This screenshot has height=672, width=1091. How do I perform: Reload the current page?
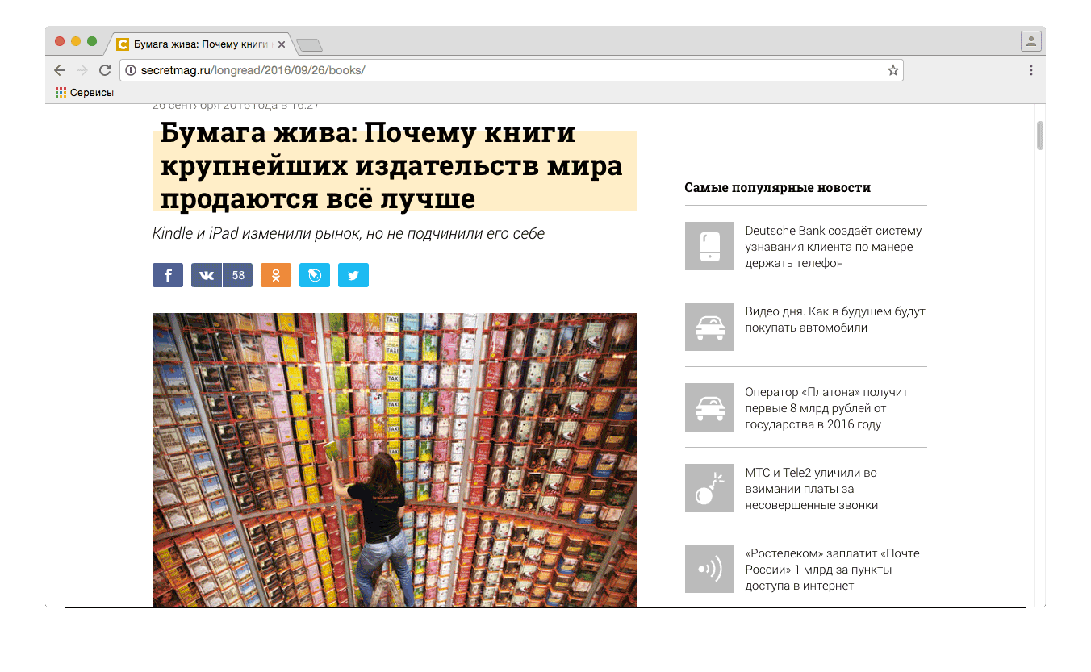click(105, 70)
